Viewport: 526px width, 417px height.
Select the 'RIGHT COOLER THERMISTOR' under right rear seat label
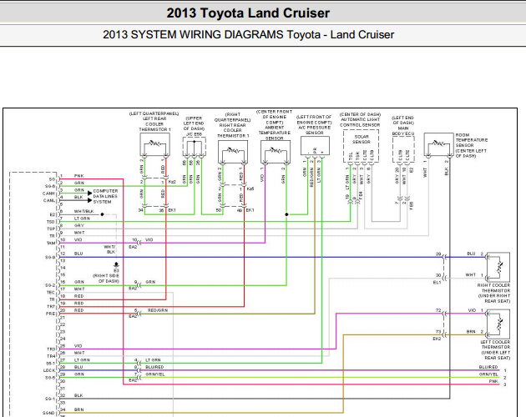(493, 288)
